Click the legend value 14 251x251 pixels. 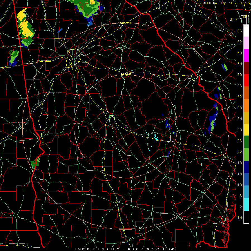[x=240, y=174]
